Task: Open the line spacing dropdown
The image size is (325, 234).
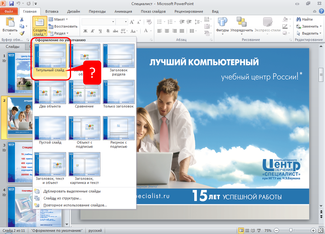Action: pos(198,22)
